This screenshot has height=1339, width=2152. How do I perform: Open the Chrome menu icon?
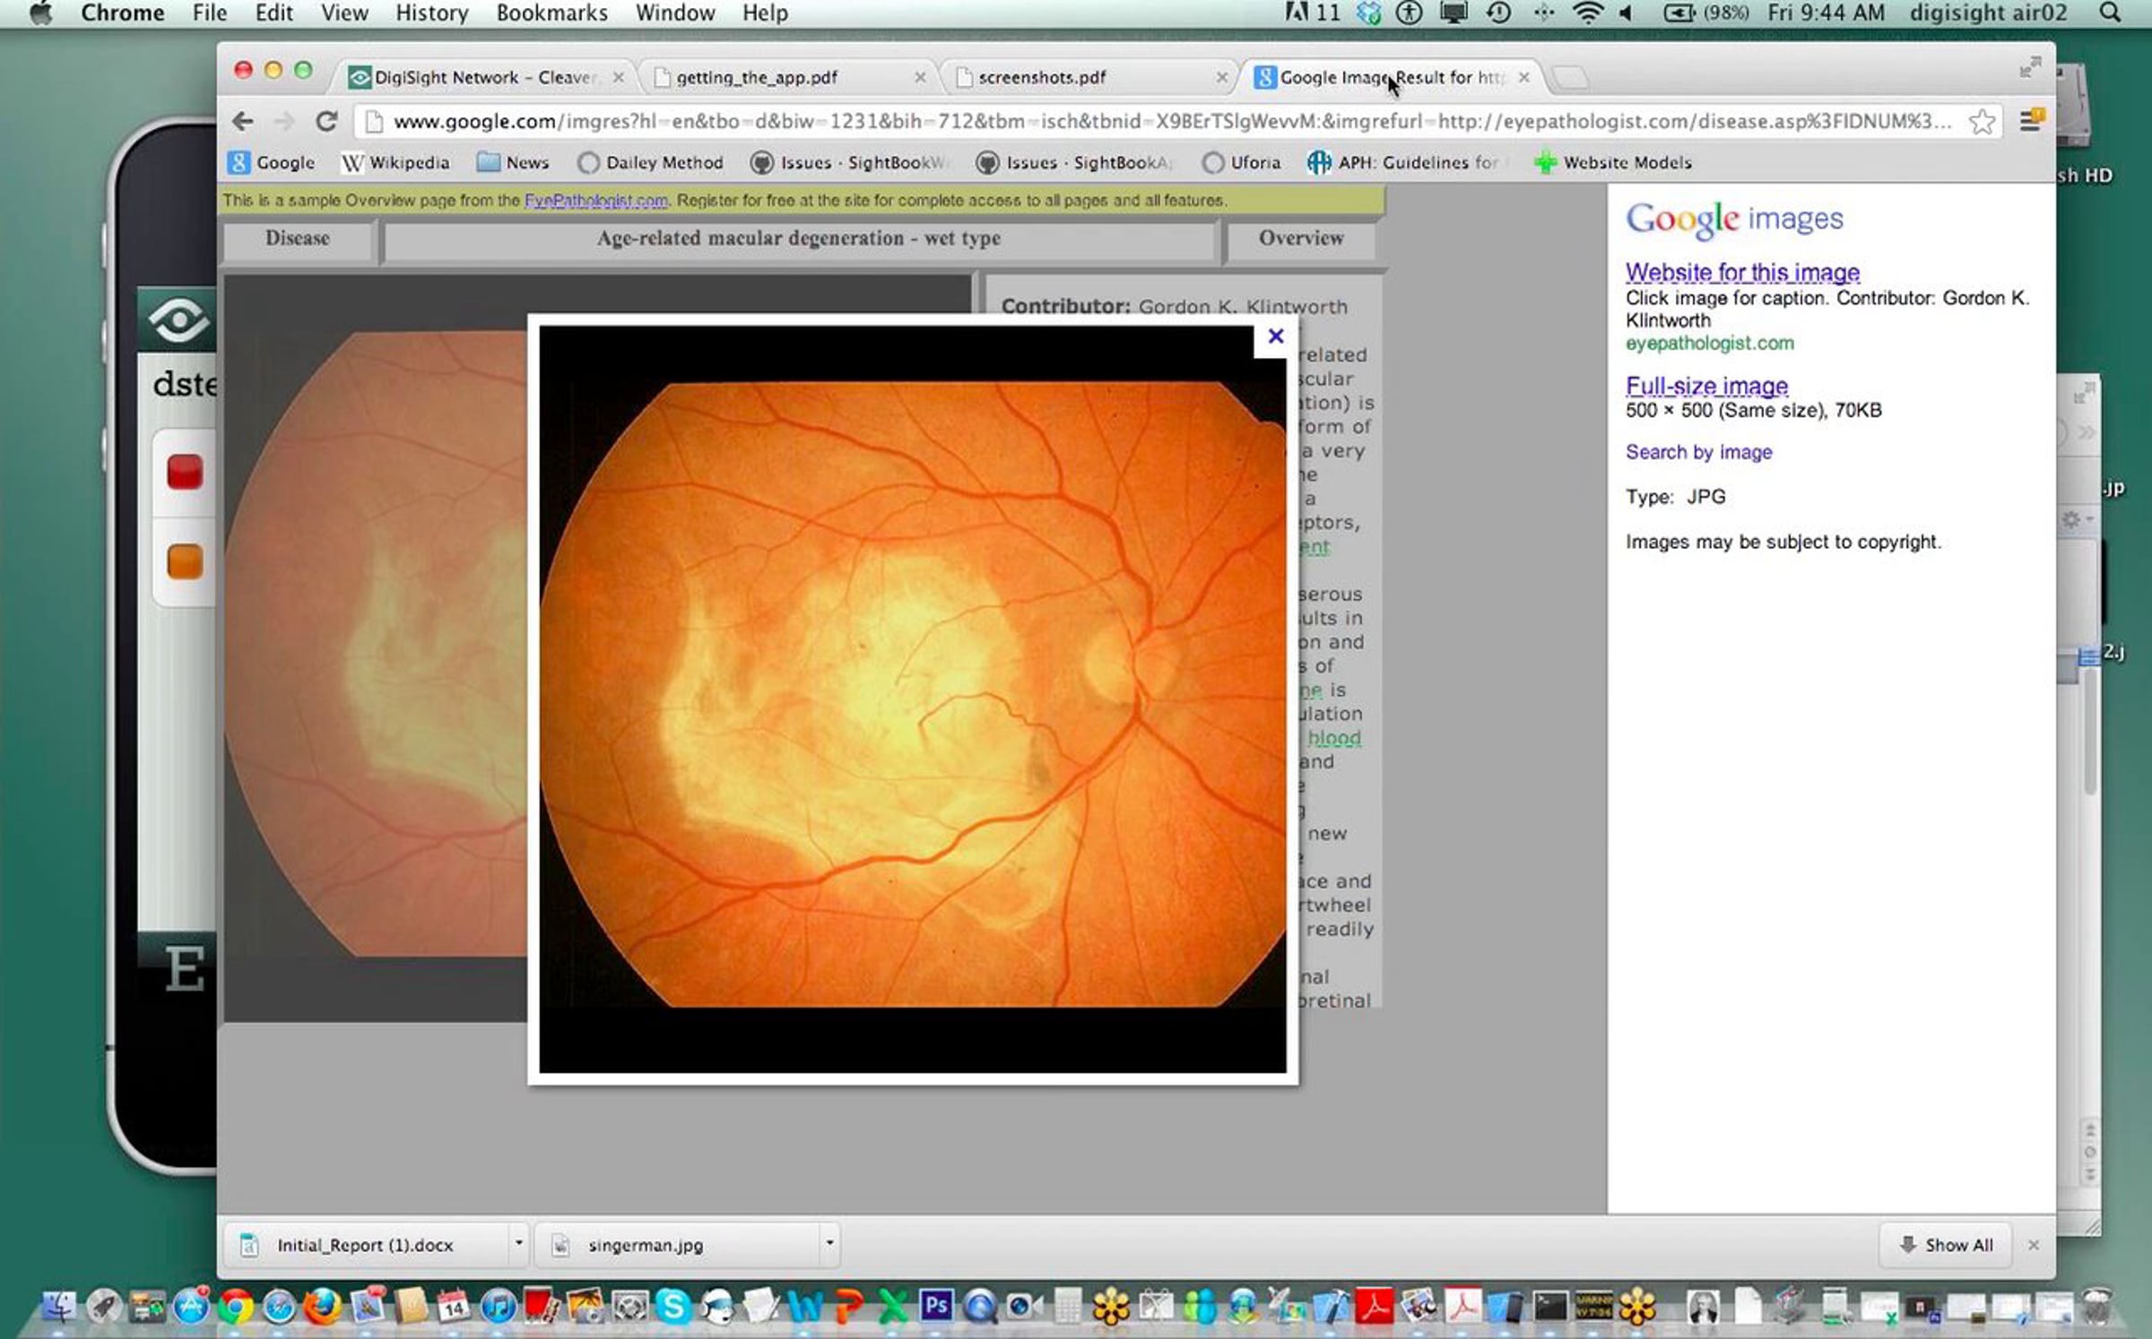(x=2030, y=121)
